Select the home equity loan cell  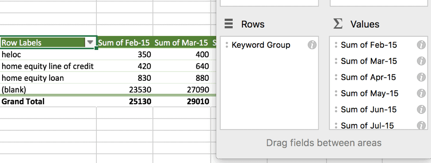[48, 78]
